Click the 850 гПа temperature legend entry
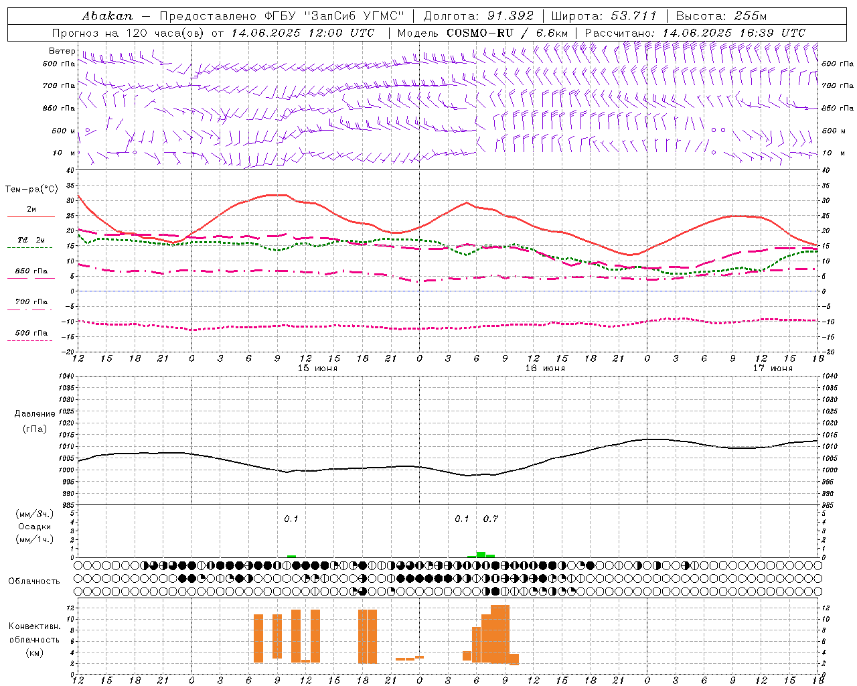The width and height of the screenshot is (857, 686). [31, 271]
